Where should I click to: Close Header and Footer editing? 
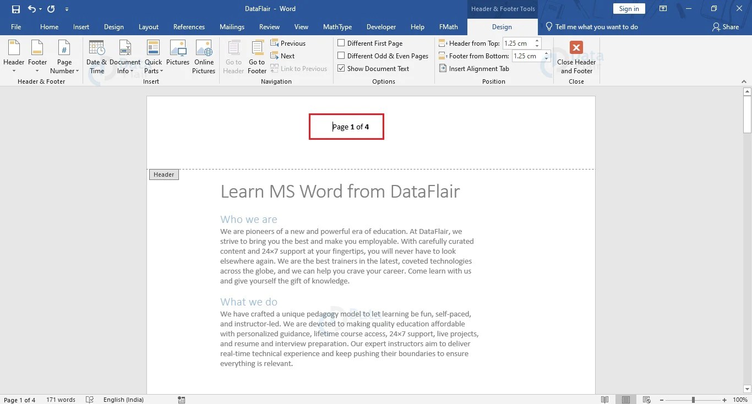coord(576,57)
